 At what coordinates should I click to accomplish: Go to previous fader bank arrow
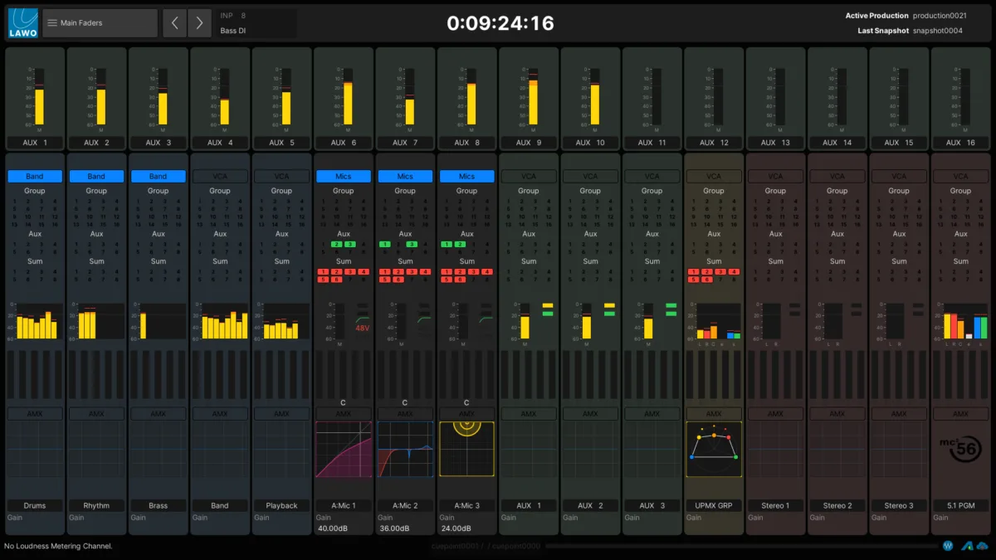click(174, 23)
